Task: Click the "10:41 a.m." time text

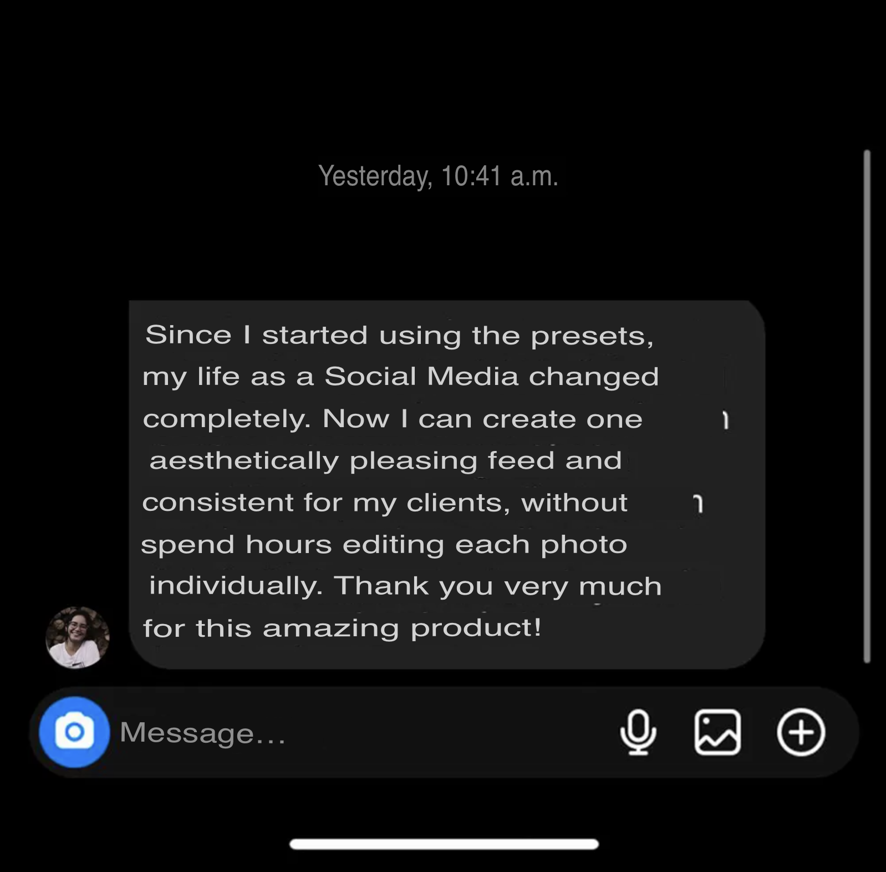Action: coord(500,176)
